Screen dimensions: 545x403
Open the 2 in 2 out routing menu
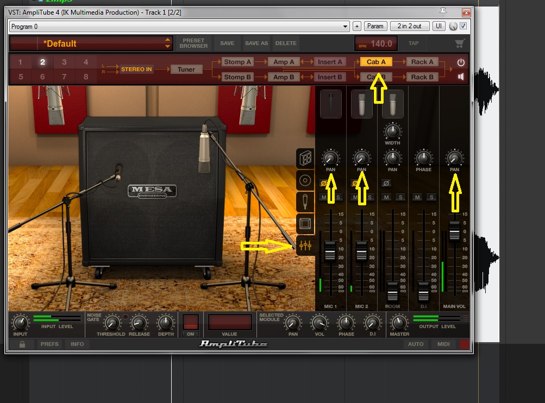(409, 26)
